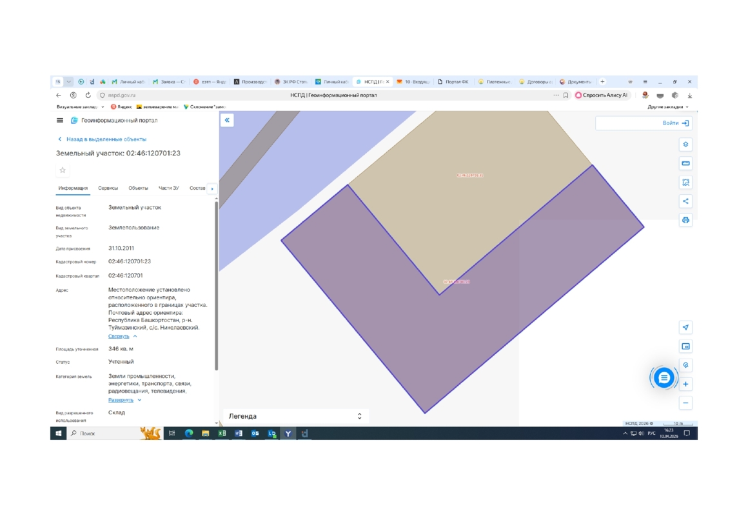Activate the area selection search tool
Image resolution: width=748 pixels, height=529 pixels.
click(x=685, y=183)
